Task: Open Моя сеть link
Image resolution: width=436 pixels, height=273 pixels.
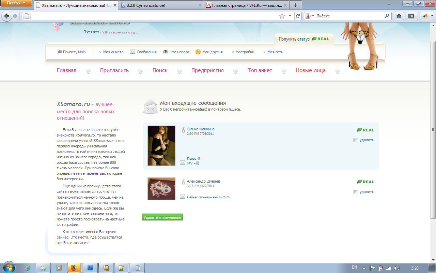Action: coord(275,52)
